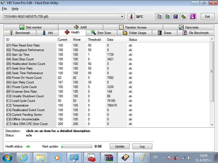Switch to the Error Scan tab
Image resolution: width=218 pixels, height=163 pixels.
[x=101, y=33]
